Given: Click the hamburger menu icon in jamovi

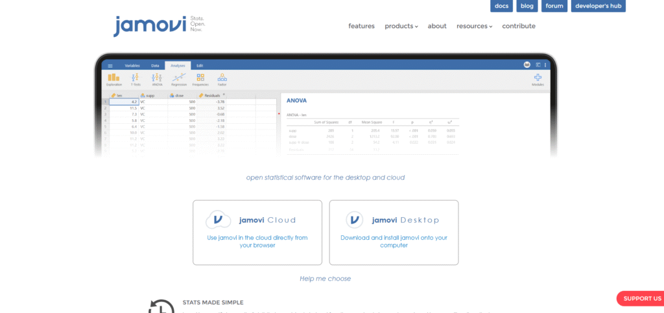Looking at the screenshot, I should (110, 65).
